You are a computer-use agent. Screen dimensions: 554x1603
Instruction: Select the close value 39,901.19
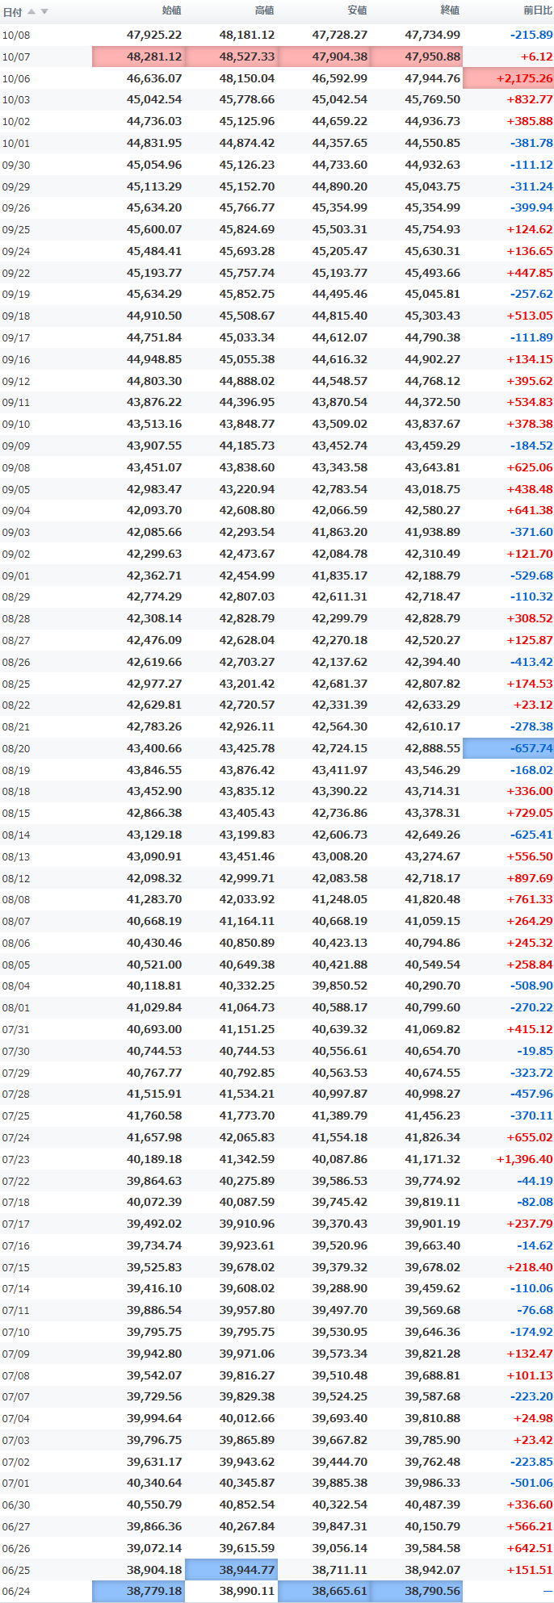(x=432, y=1224)
